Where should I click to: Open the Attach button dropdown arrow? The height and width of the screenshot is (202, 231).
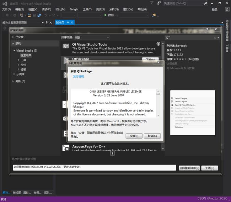click(118, 15)
